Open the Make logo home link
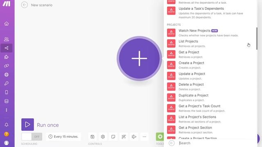262x147 pixels. tap(7, 4)
